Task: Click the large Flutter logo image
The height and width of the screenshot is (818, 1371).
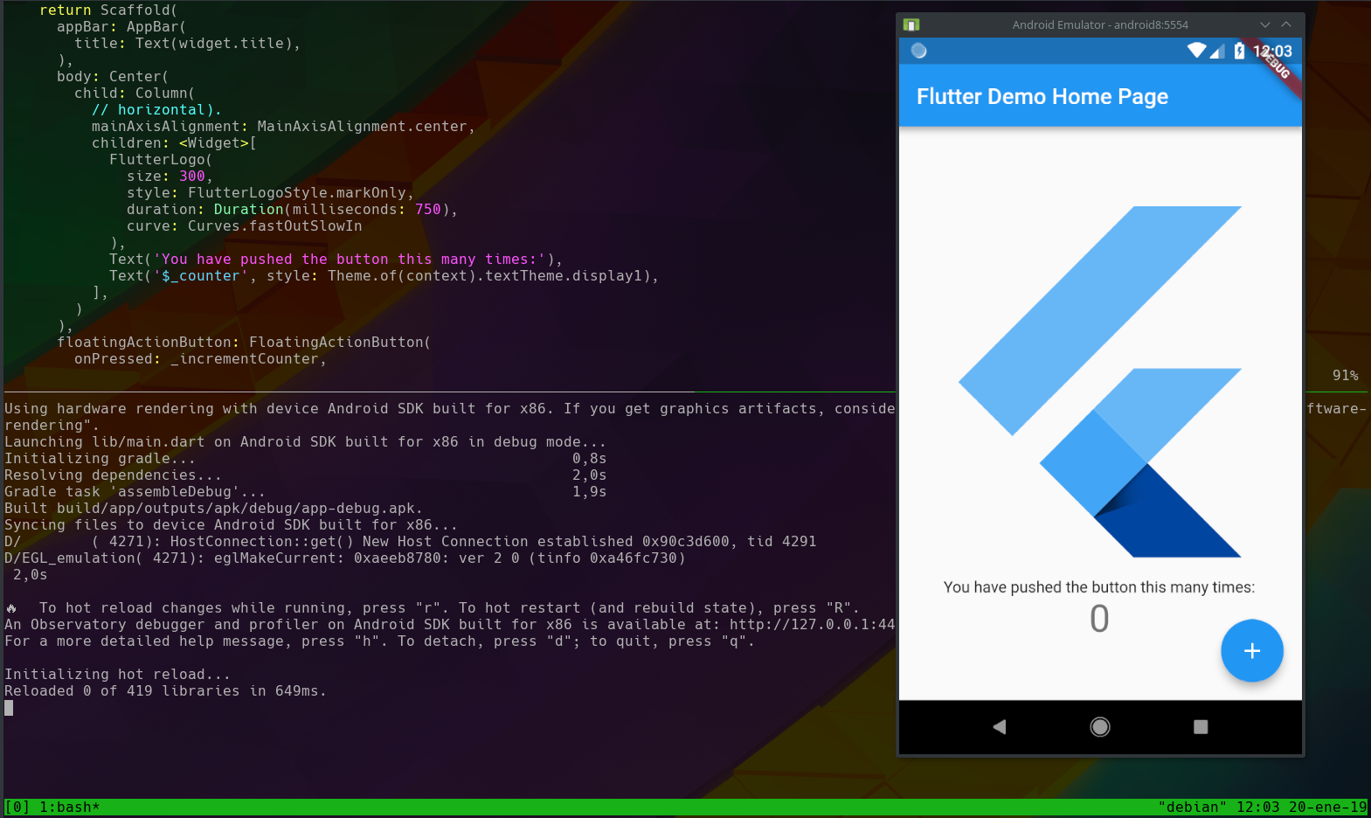Action: coord(1100,381)
